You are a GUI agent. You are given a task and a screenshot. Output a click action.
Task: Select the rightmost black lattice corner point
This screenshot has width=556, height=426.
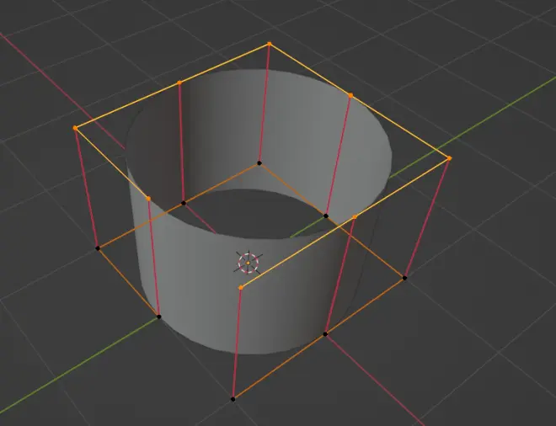click(x=404, y=278)
